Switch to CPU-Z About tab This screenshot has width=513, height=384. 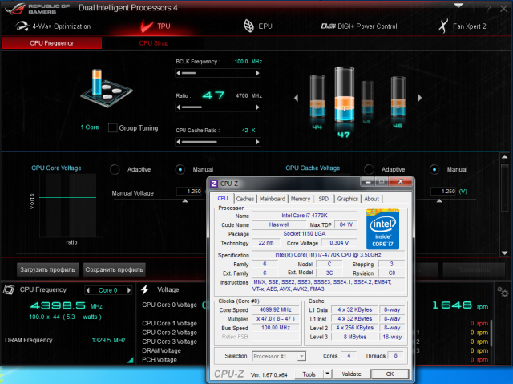click(371, 199)
